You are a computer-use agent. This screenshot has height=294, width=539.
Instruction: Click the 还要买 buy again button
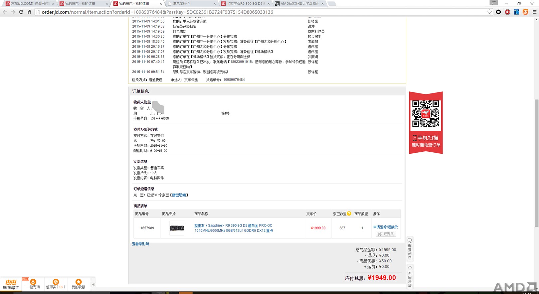[386, 234]
